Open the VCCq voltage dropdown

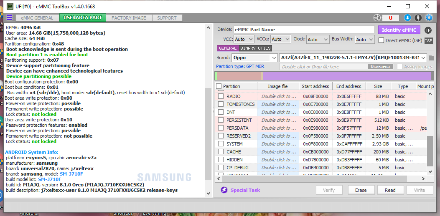tap(281, 40)
